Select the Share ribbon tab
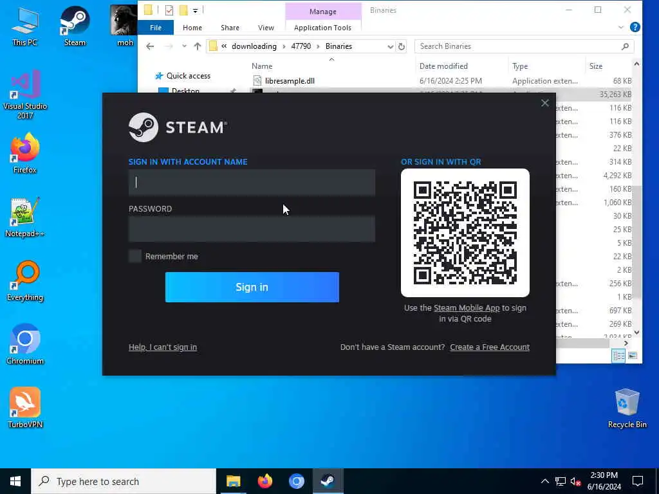This screenshot has height=494, width=659. (x=230, y=27)
